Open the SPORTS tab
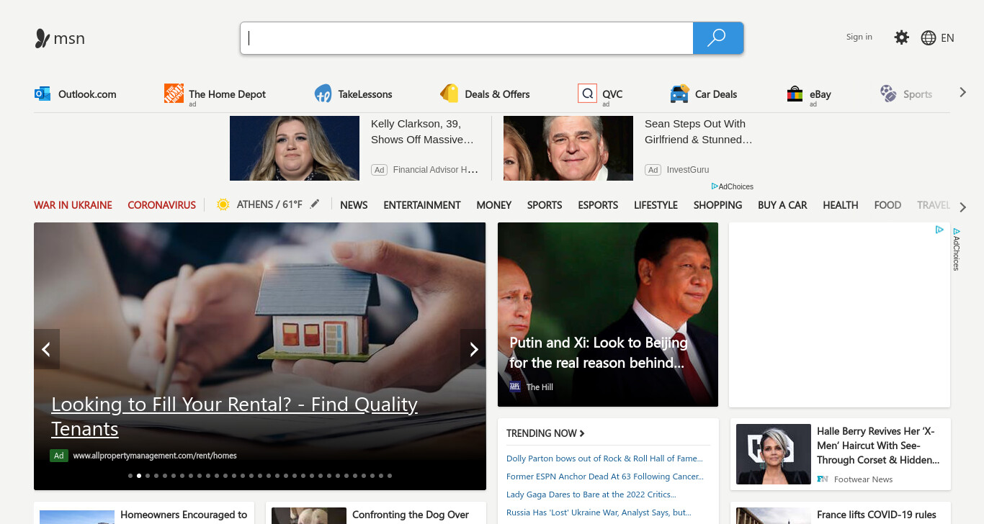 [x=545, y=205]
